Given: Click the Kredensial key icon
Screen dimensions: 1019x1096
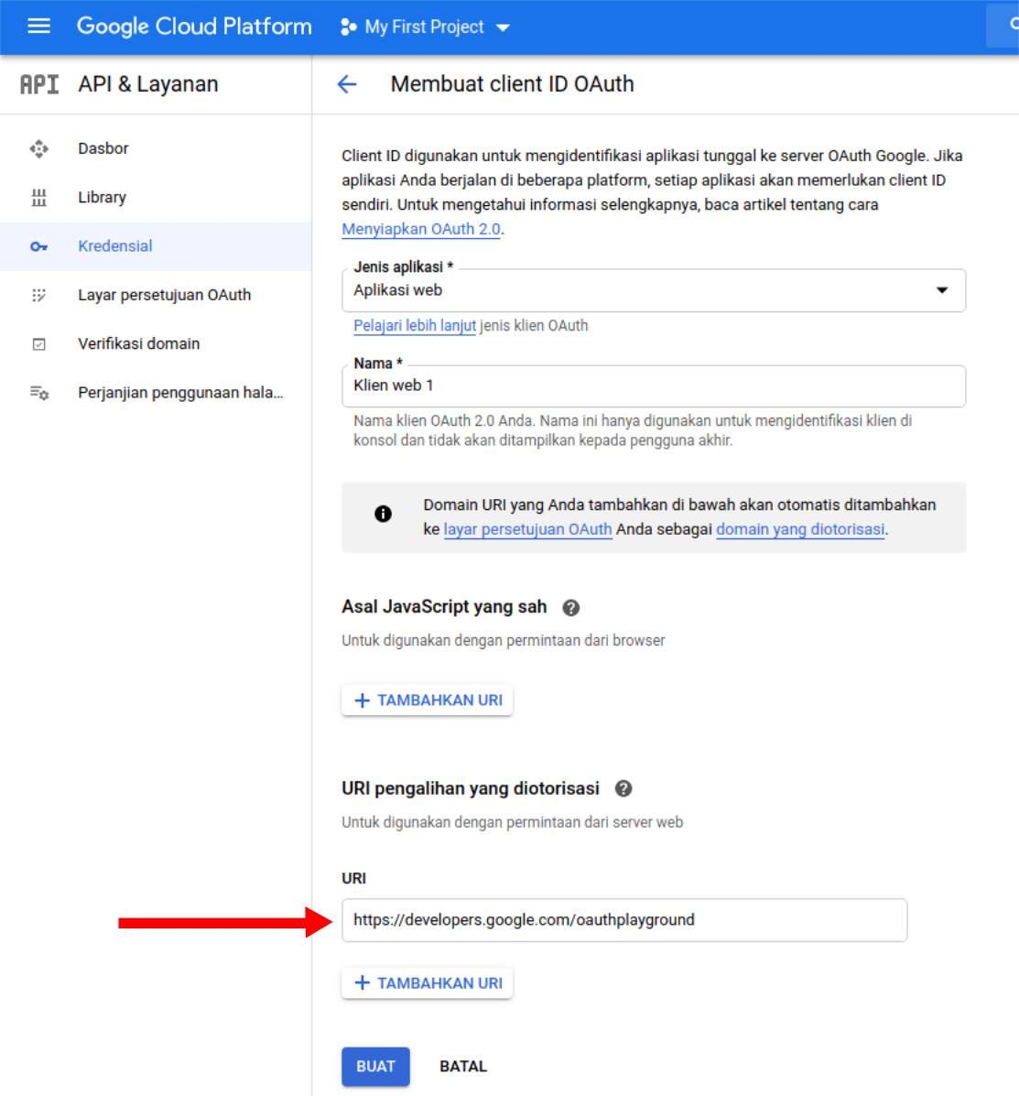Looking at the screenshot, I should tap(39, 246).
